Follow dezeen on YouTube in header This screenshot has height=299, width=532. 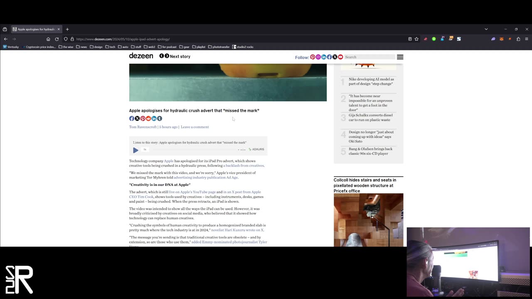click(x=340, y=57)
